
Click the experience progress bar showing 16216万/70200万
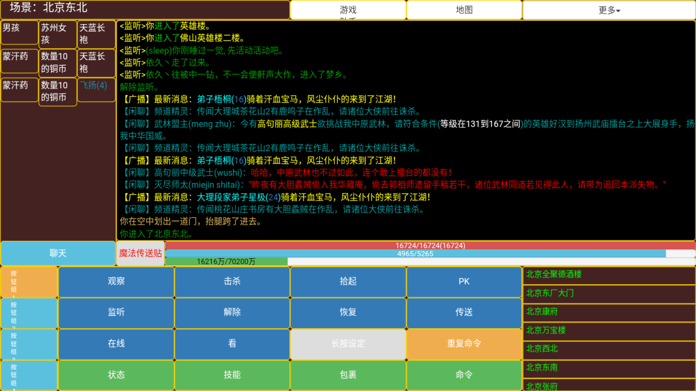point(227,261)
